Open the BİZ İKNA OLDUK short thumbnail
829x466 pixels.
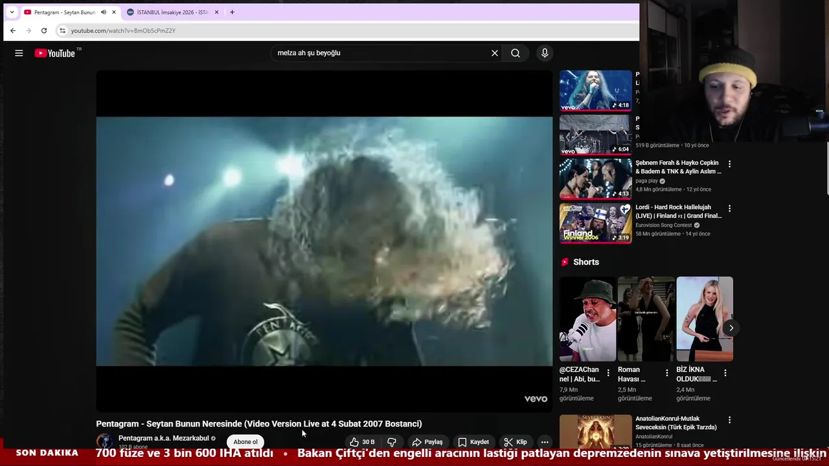pyautogui.click(x=705, y=319)
